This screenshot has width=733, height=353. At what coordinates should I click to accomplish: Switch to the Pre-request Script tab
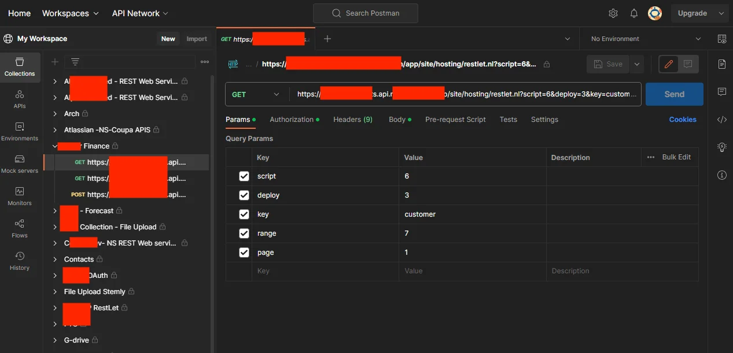click(x=455, y=120)
